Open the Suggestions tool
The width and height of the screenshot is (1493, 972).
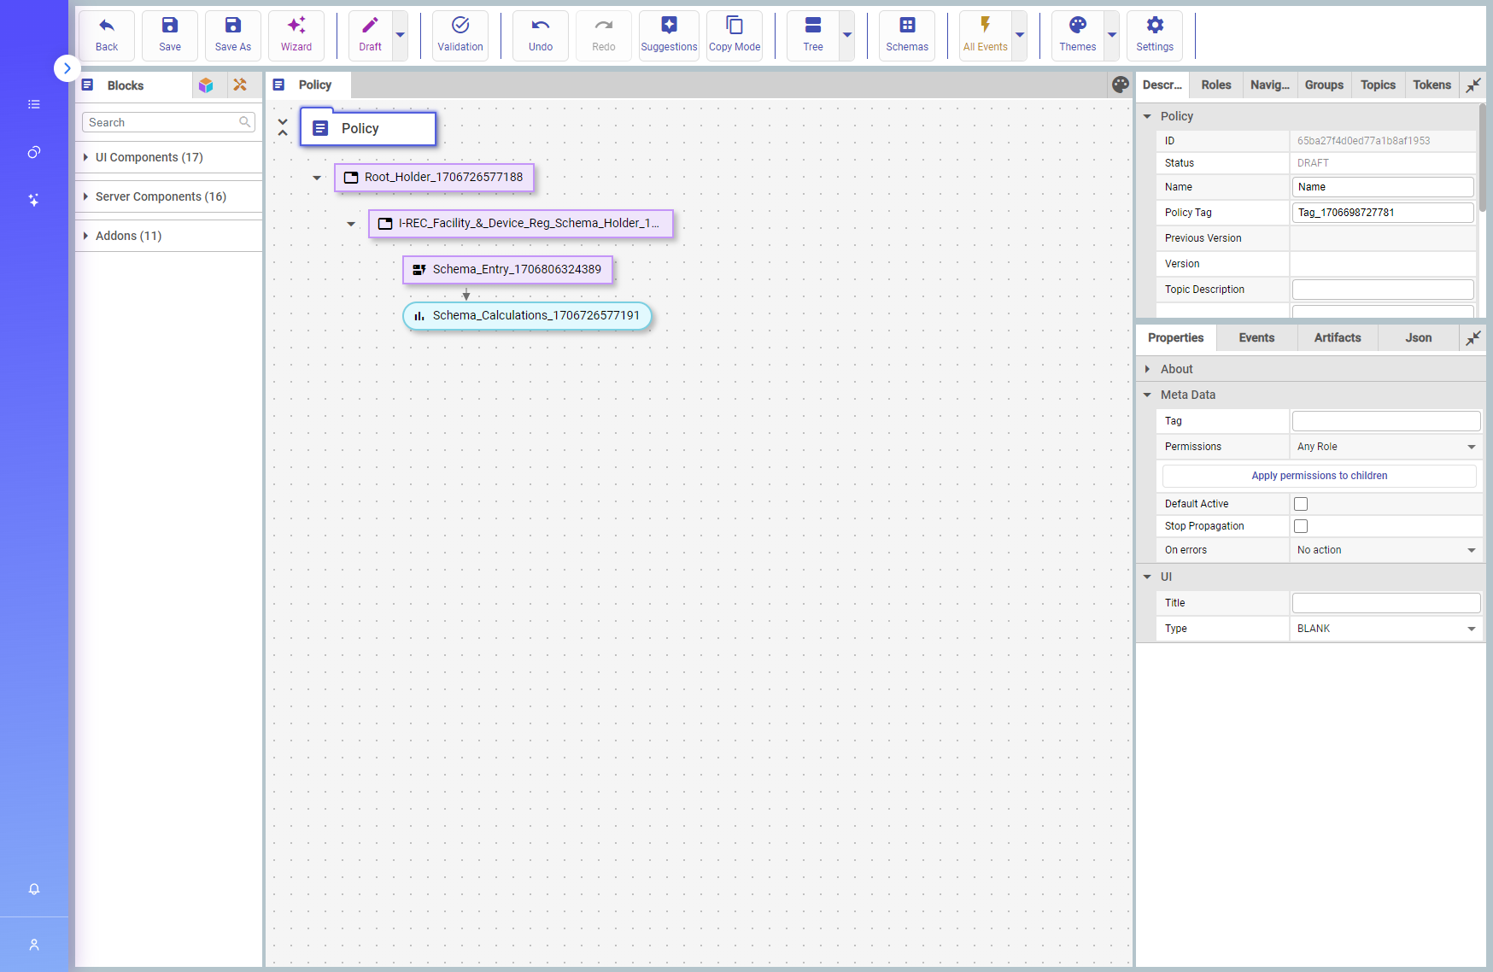pos(669,35)
